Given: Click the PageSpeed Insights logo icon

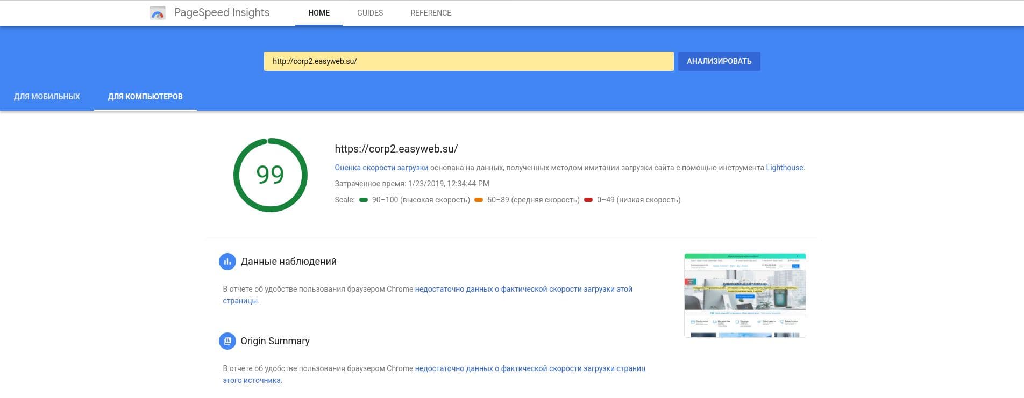Looking at the screenshot, I should pos(157,13).
